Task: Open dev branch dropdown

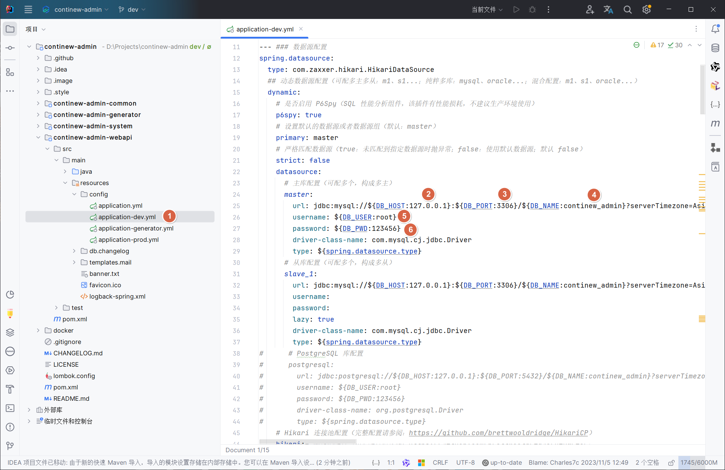Action: pos(132,9)
